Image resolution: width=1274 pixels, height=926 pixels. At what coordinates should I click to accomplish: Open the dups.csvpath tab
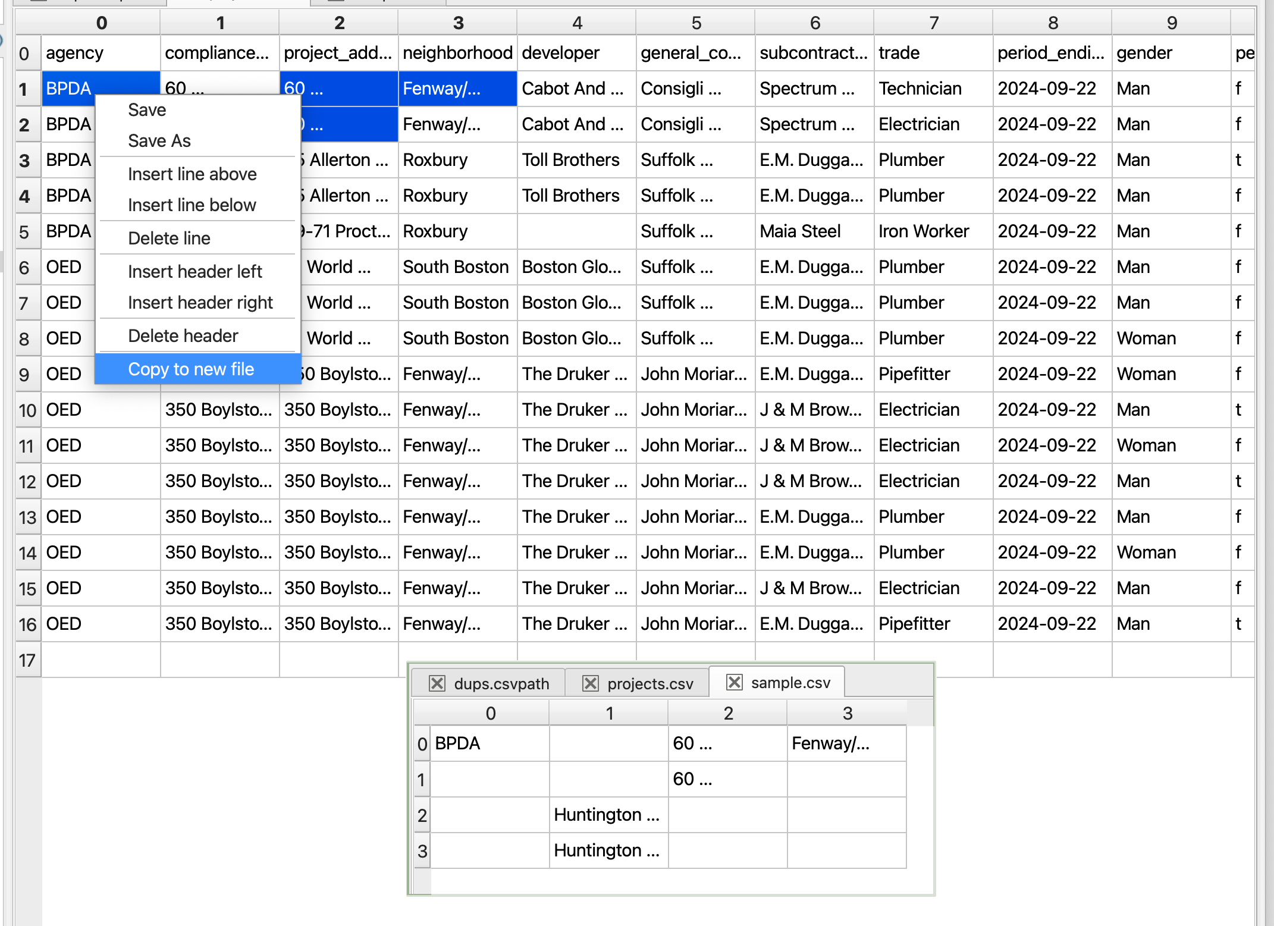[501, 684]
